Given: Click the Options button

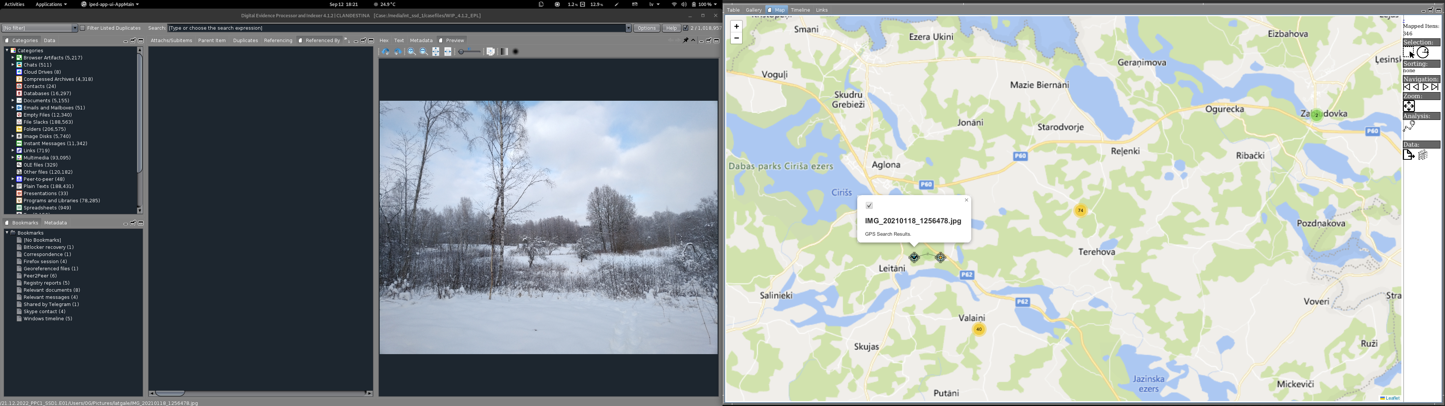Looking at the screenshot, I should point(646,28).
